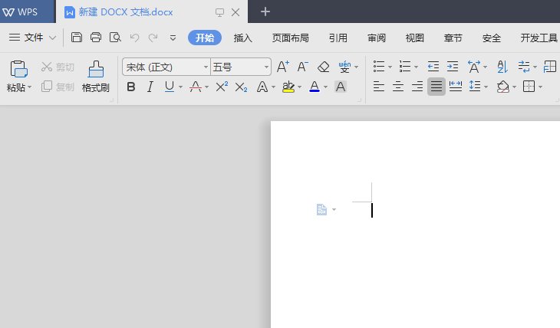
Task: Open Print Preview icon
Action: [115, 37]
